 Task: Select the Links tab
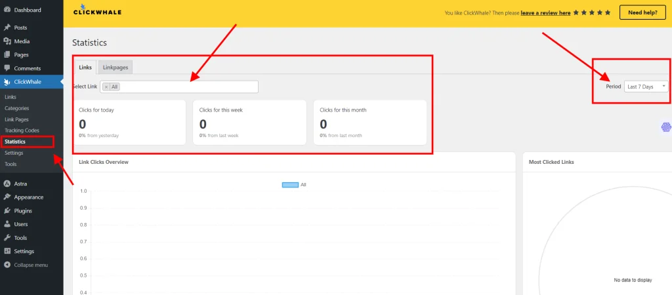pos(85,68)
